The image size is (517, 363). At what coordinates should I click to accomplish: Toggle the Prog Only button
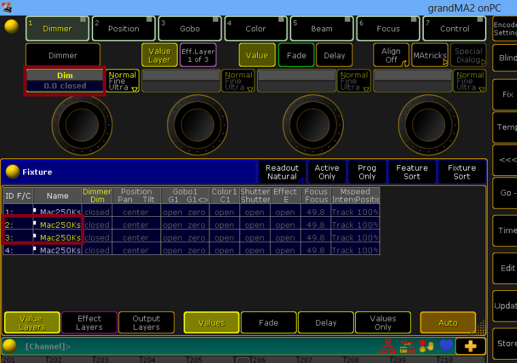coord(367,171)
